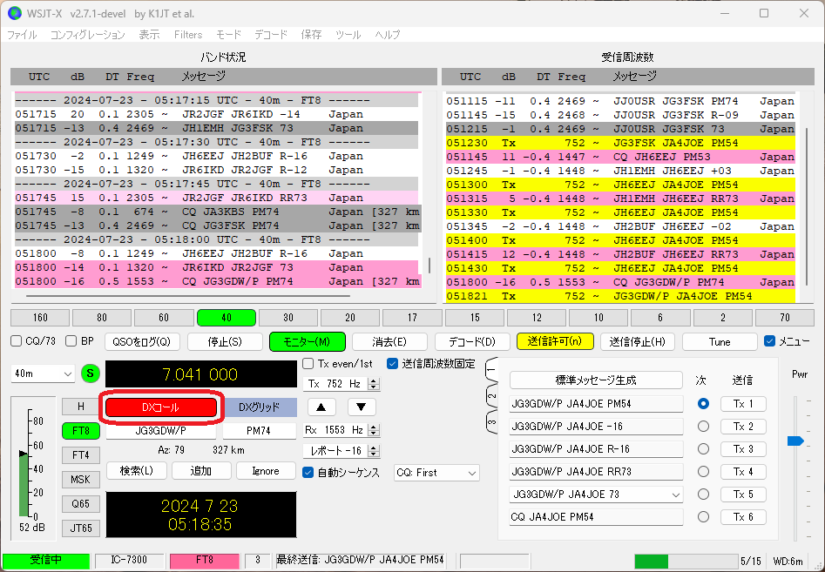Click the band activity vertical scrollbar
Viewport: 825px width, 572px height.
[x=429, y=265]
